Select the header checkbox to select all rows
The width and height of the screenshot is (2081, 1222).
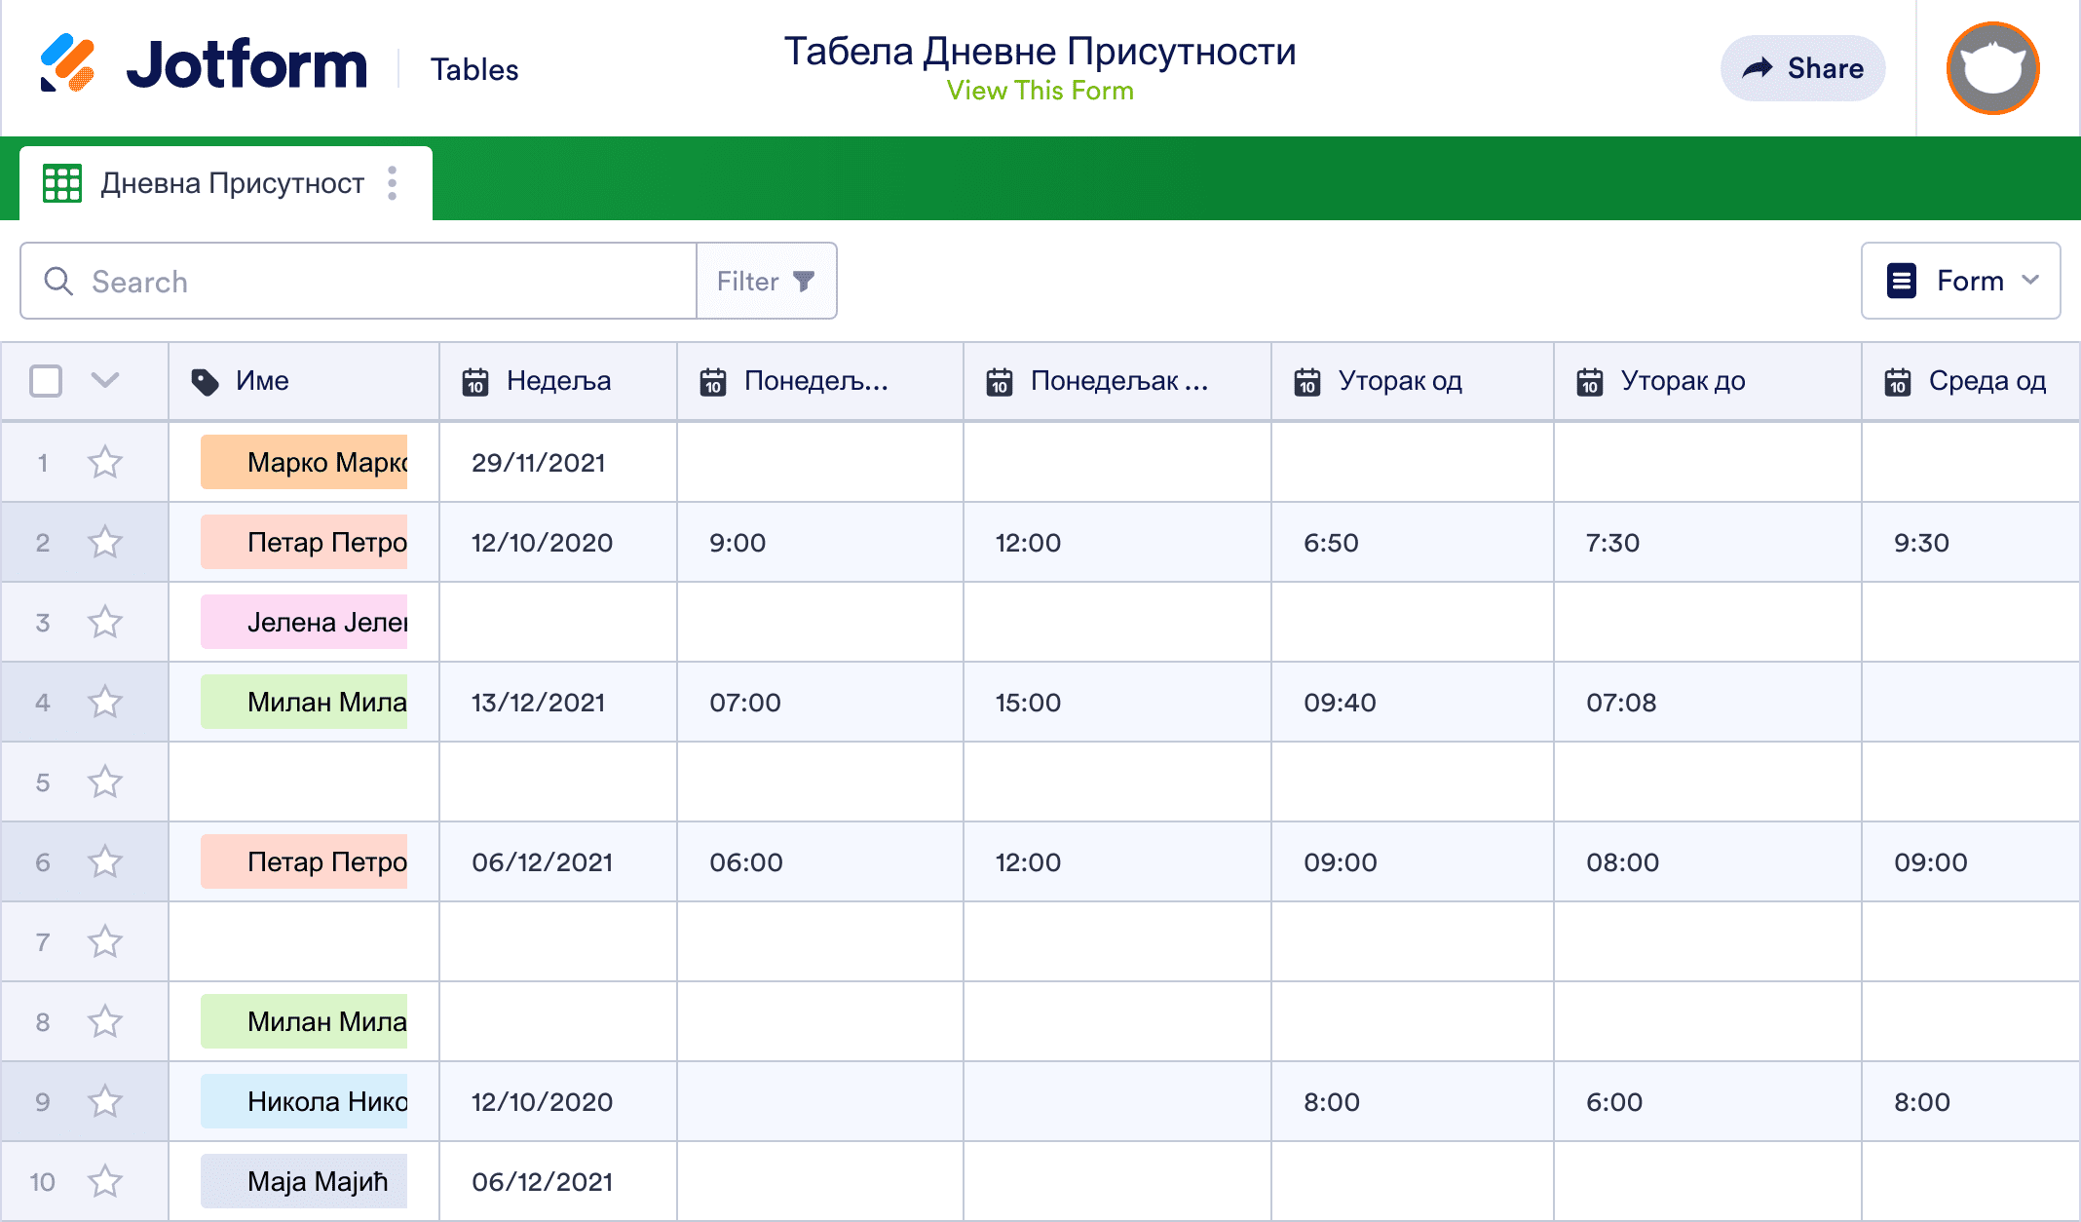[x=45, y=381]
